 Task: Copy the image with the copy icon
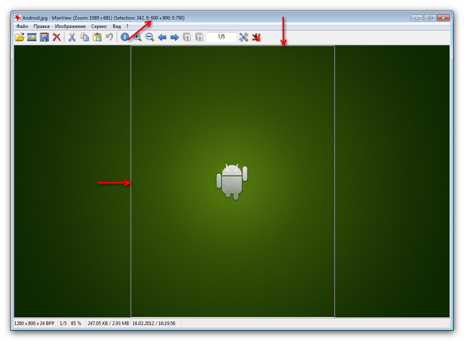point(85,37)
